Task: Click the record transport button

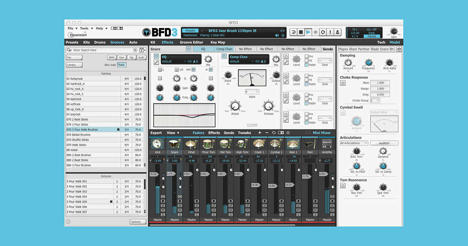Action: (x=316, y=32)
